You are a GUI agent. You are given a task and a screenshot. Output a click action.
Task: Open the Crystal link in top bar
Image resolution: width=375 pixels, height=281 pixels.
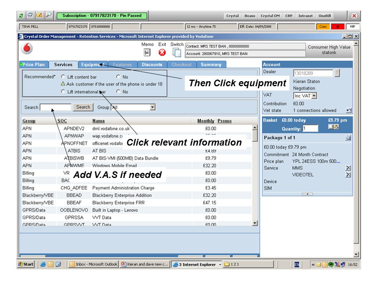click(232, 16)
